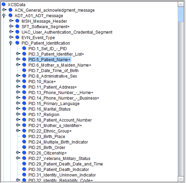Click the blue icon beside PID.30_Patient_Death_Indicator
This screenshot has height=183, width=186.
[x=24, y=169]
